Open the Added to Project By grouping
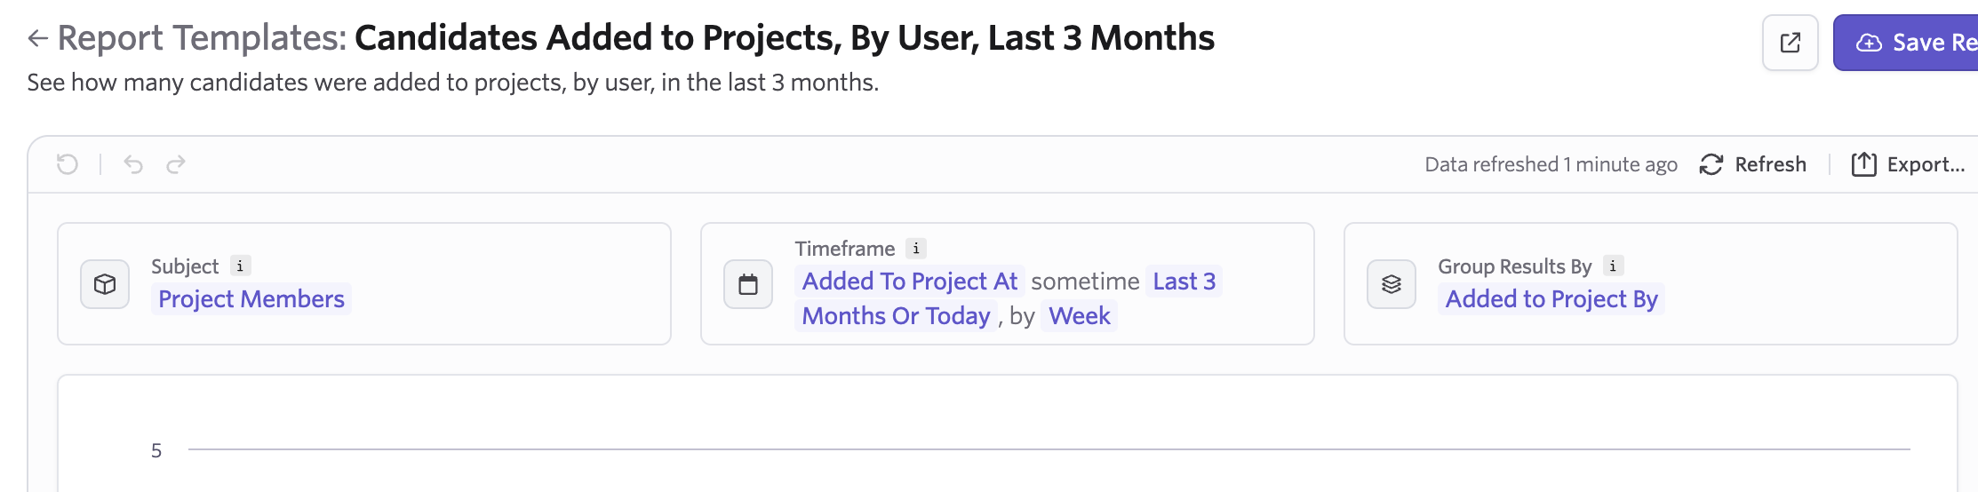The image size is (1978, 492). point(1551,299)
